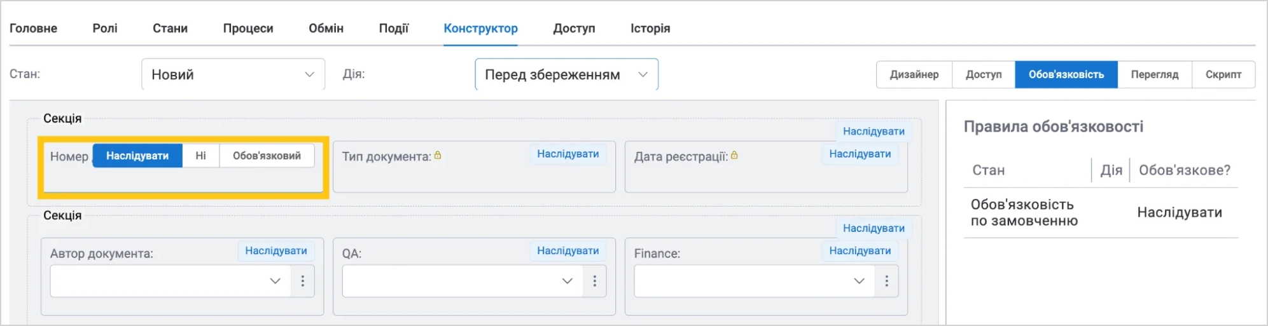This screenshot has width=1268, height=326.
Task: Open the Доступ tab in top navigation
Action: pos(575,29)
